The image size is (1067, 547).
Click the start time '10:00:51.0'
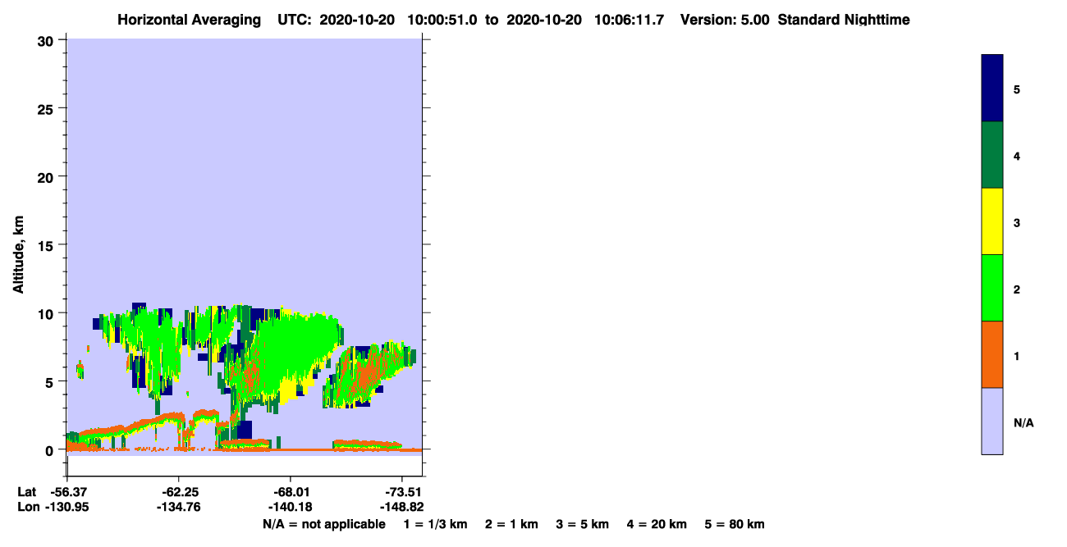pyautogui.click(x=444, y=20)
